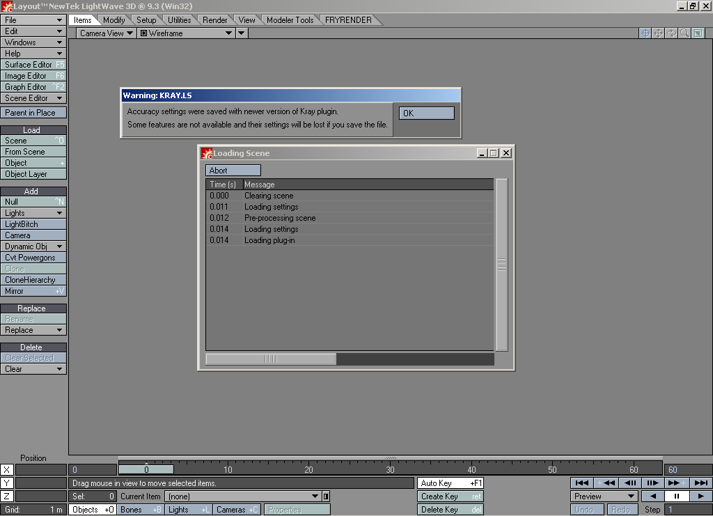The height and width of the screenshot is (516, 713).
Task: Switch to the Setup tab
Action: click(146, 20)
